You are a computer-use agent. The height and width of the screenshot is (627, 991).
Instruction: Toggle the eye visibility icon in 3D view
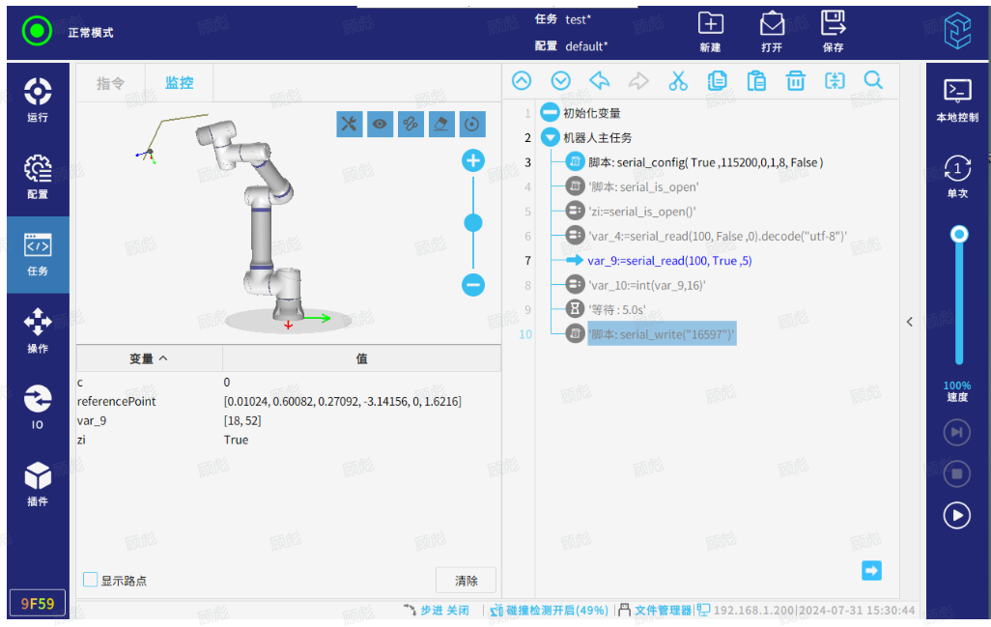pos(381,124)
